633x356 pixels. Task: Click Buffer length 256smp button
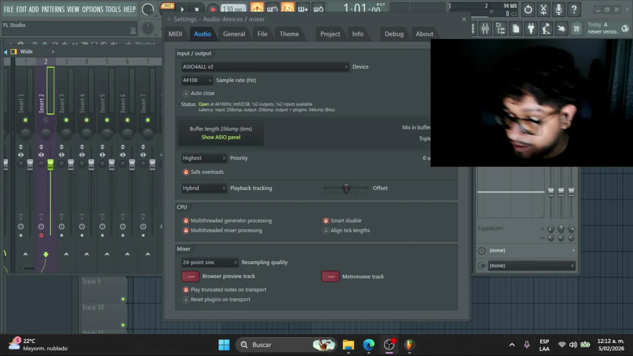[221, 133]
